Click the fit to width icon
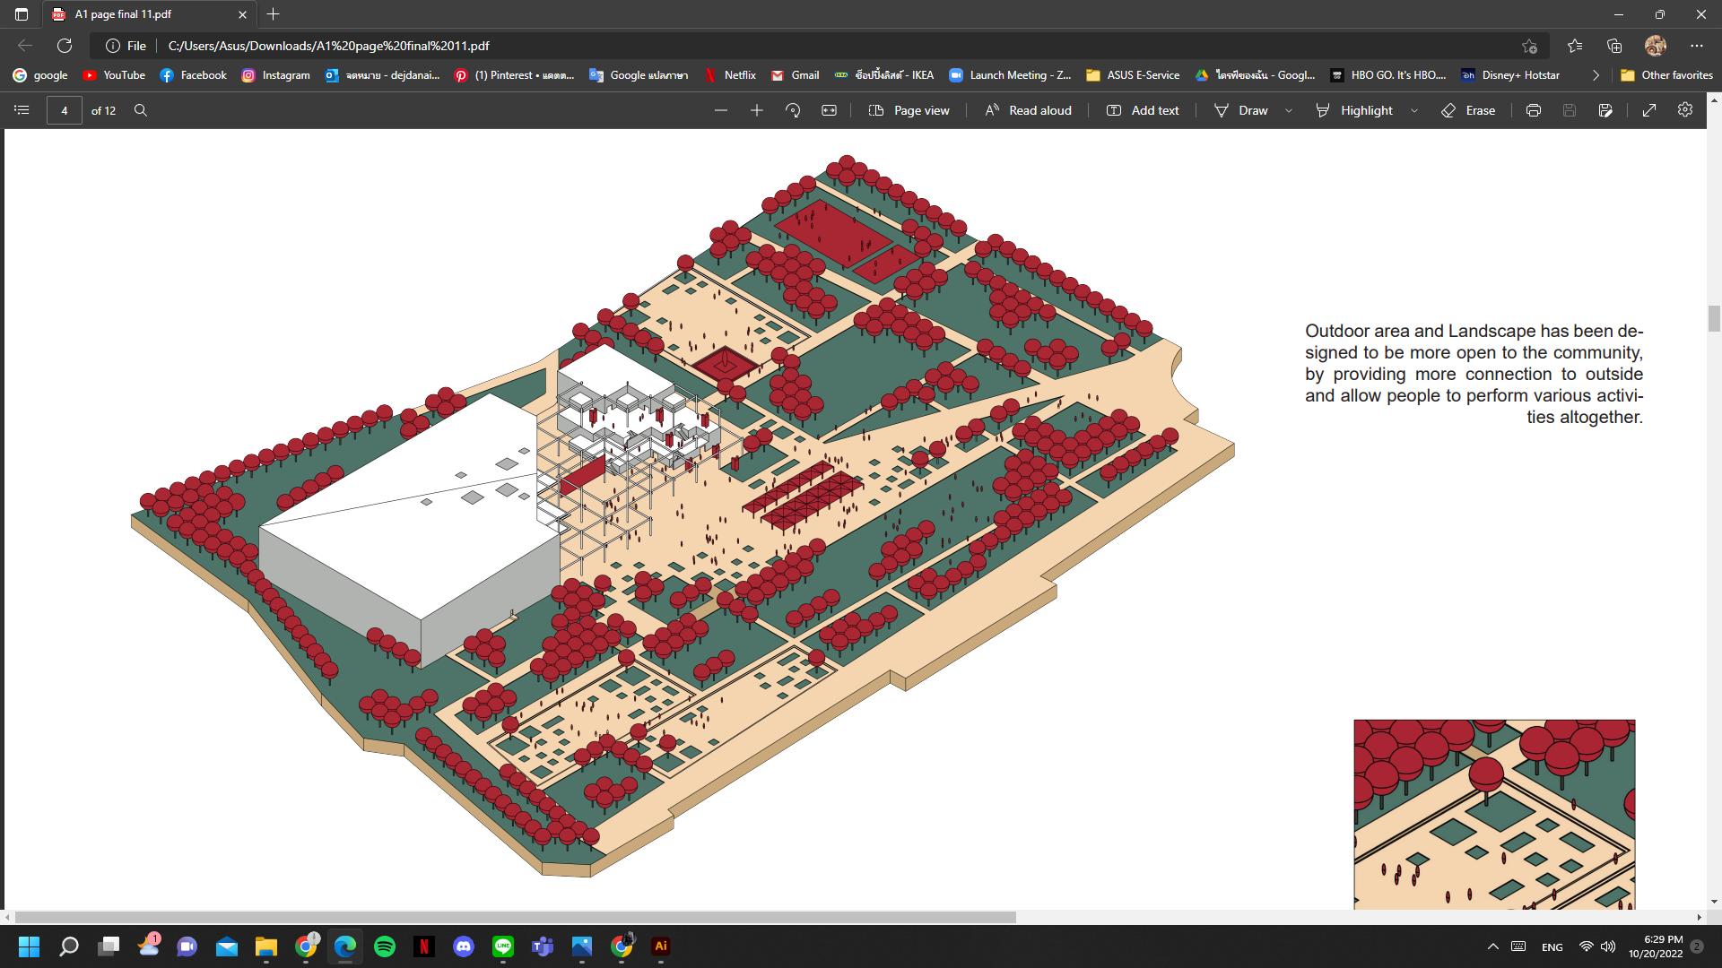Screen dimensions: 1722x968 [x=830, y=110]
